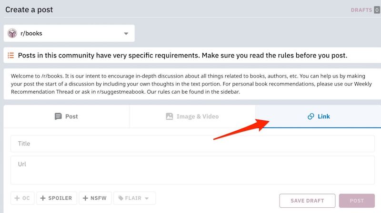Click the Image & Video picture icon

170,116
